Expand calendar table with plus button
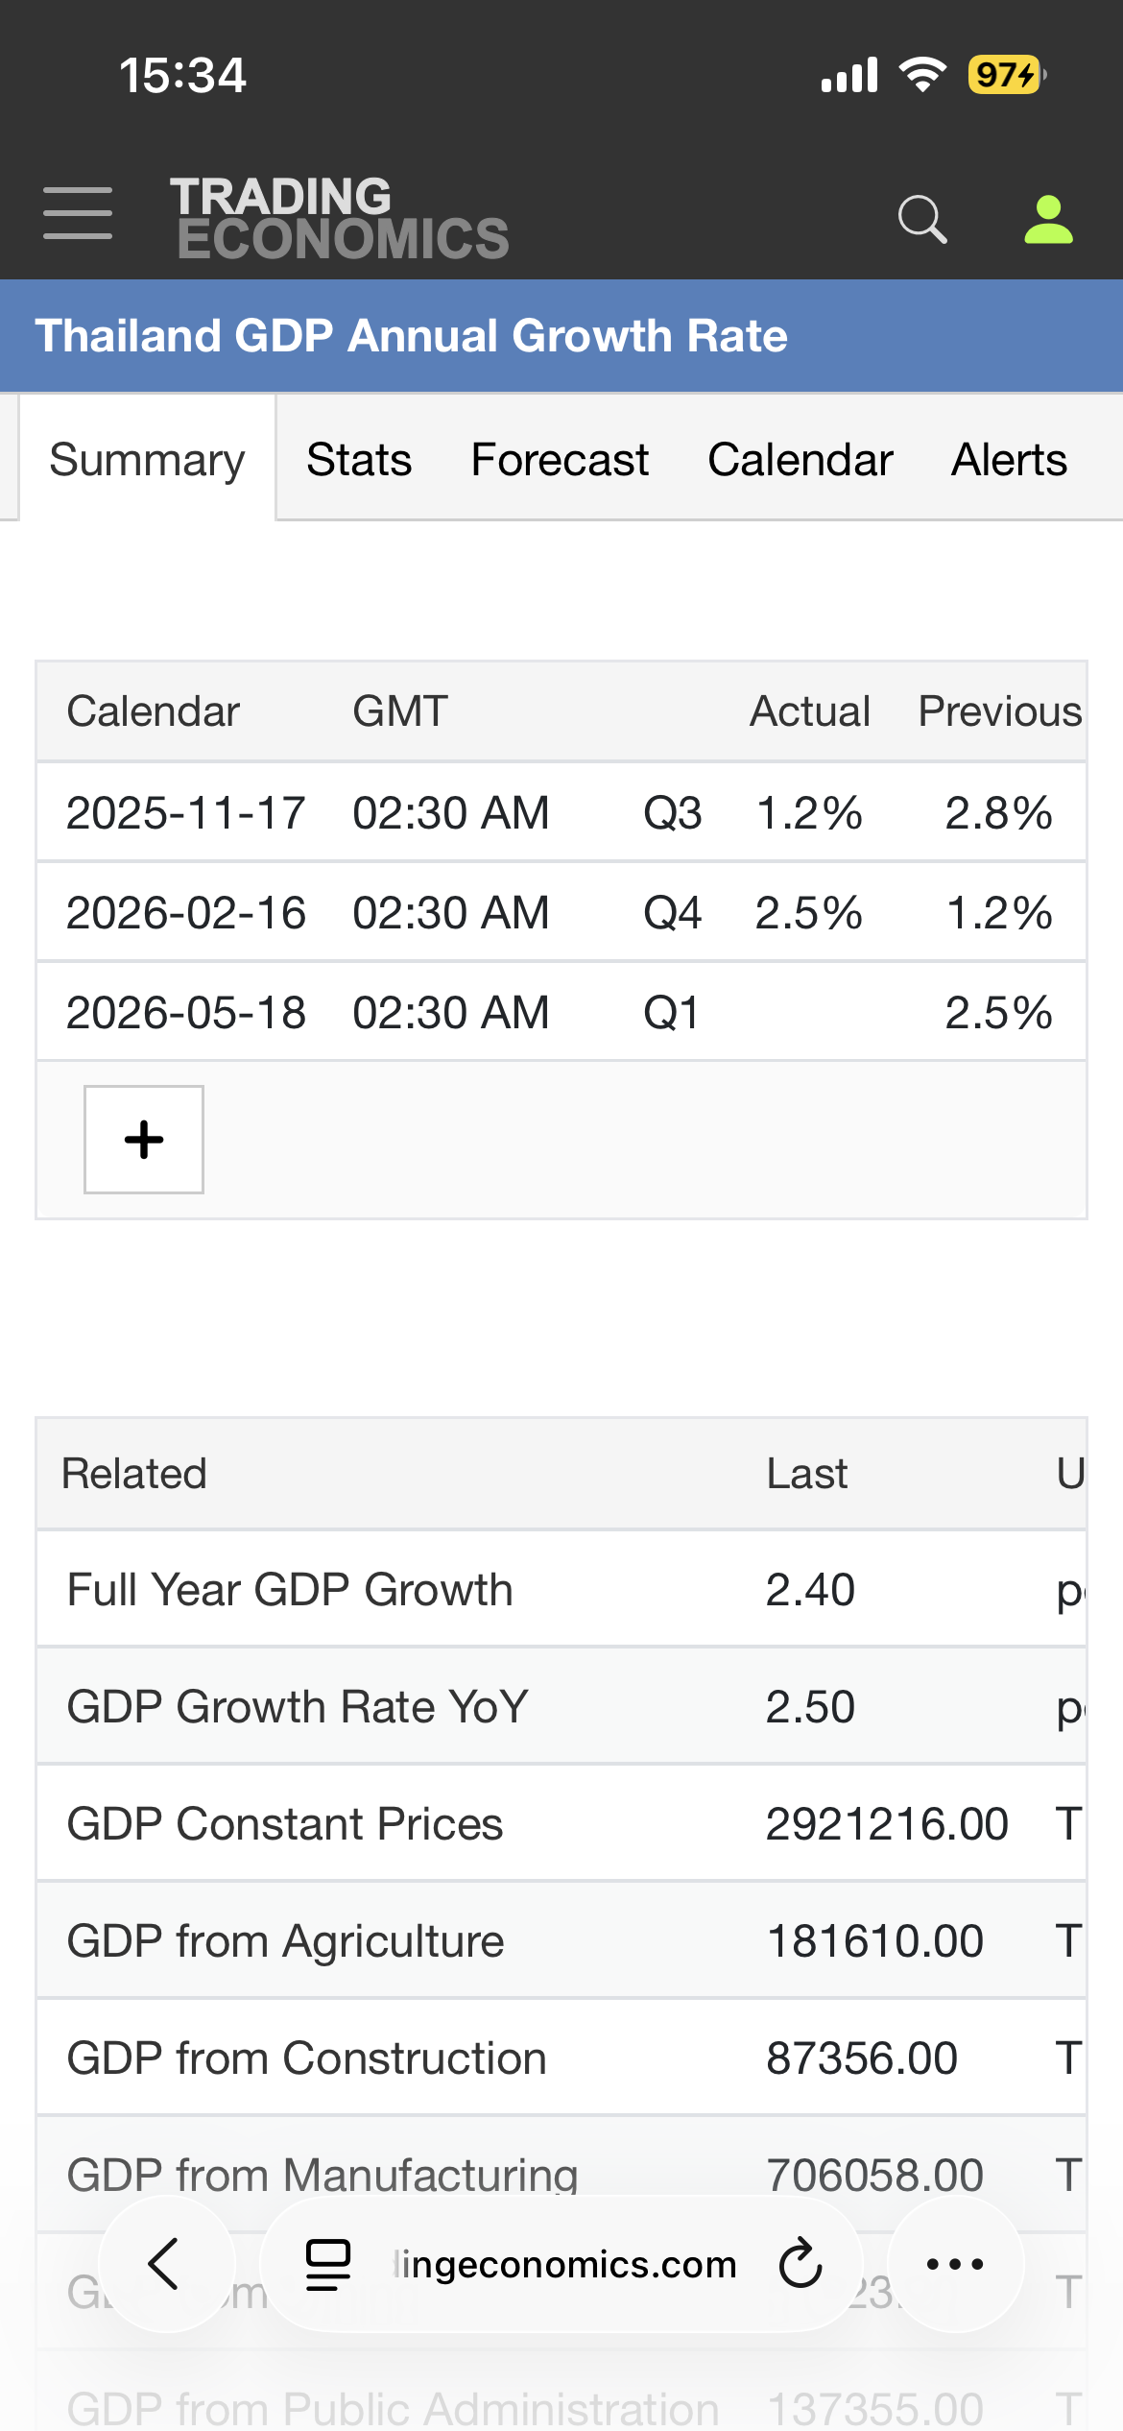The height and width of the screenshot is (2431, 1123). pyautogui.click(x=144, y=1140)
